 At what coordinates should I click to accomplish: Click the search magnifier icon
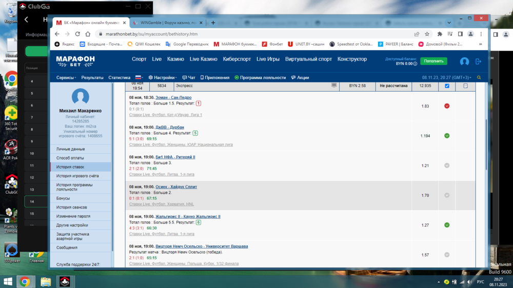pyautogui.click(x=479, y=78)
